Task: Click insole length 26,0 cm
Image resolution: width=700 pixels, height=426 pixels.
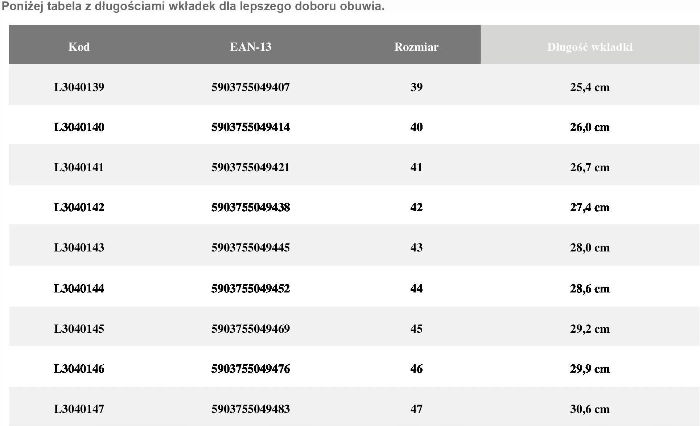Action: tap(590, 127)
